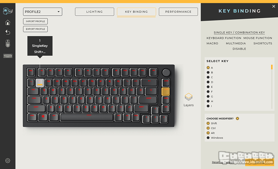Open settings gear at bottom of sidebar
The height and width of the screenshot is (169, 278).
click(x=8, y=160)
